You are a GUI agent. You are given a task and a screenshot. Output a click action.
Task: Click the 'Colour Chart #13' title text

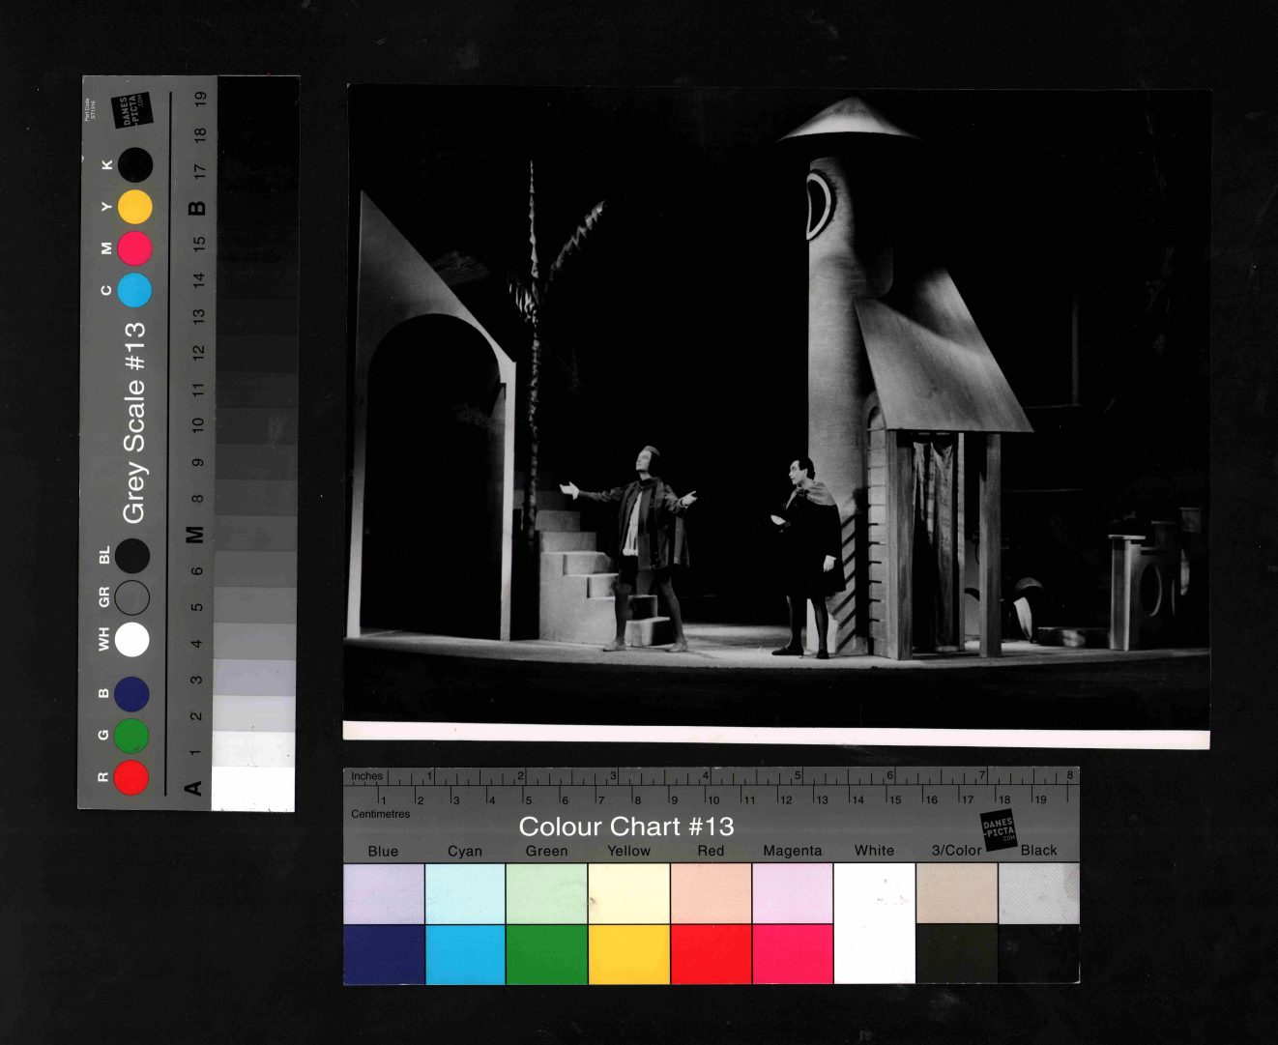pos(626,827)
